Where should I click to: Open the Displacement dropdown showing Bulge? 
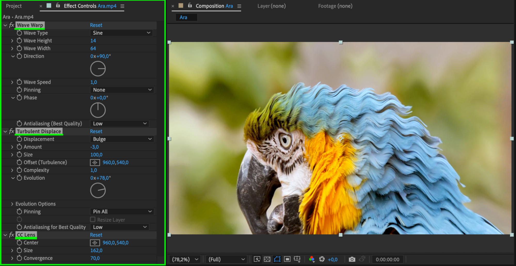pos(122,139)
